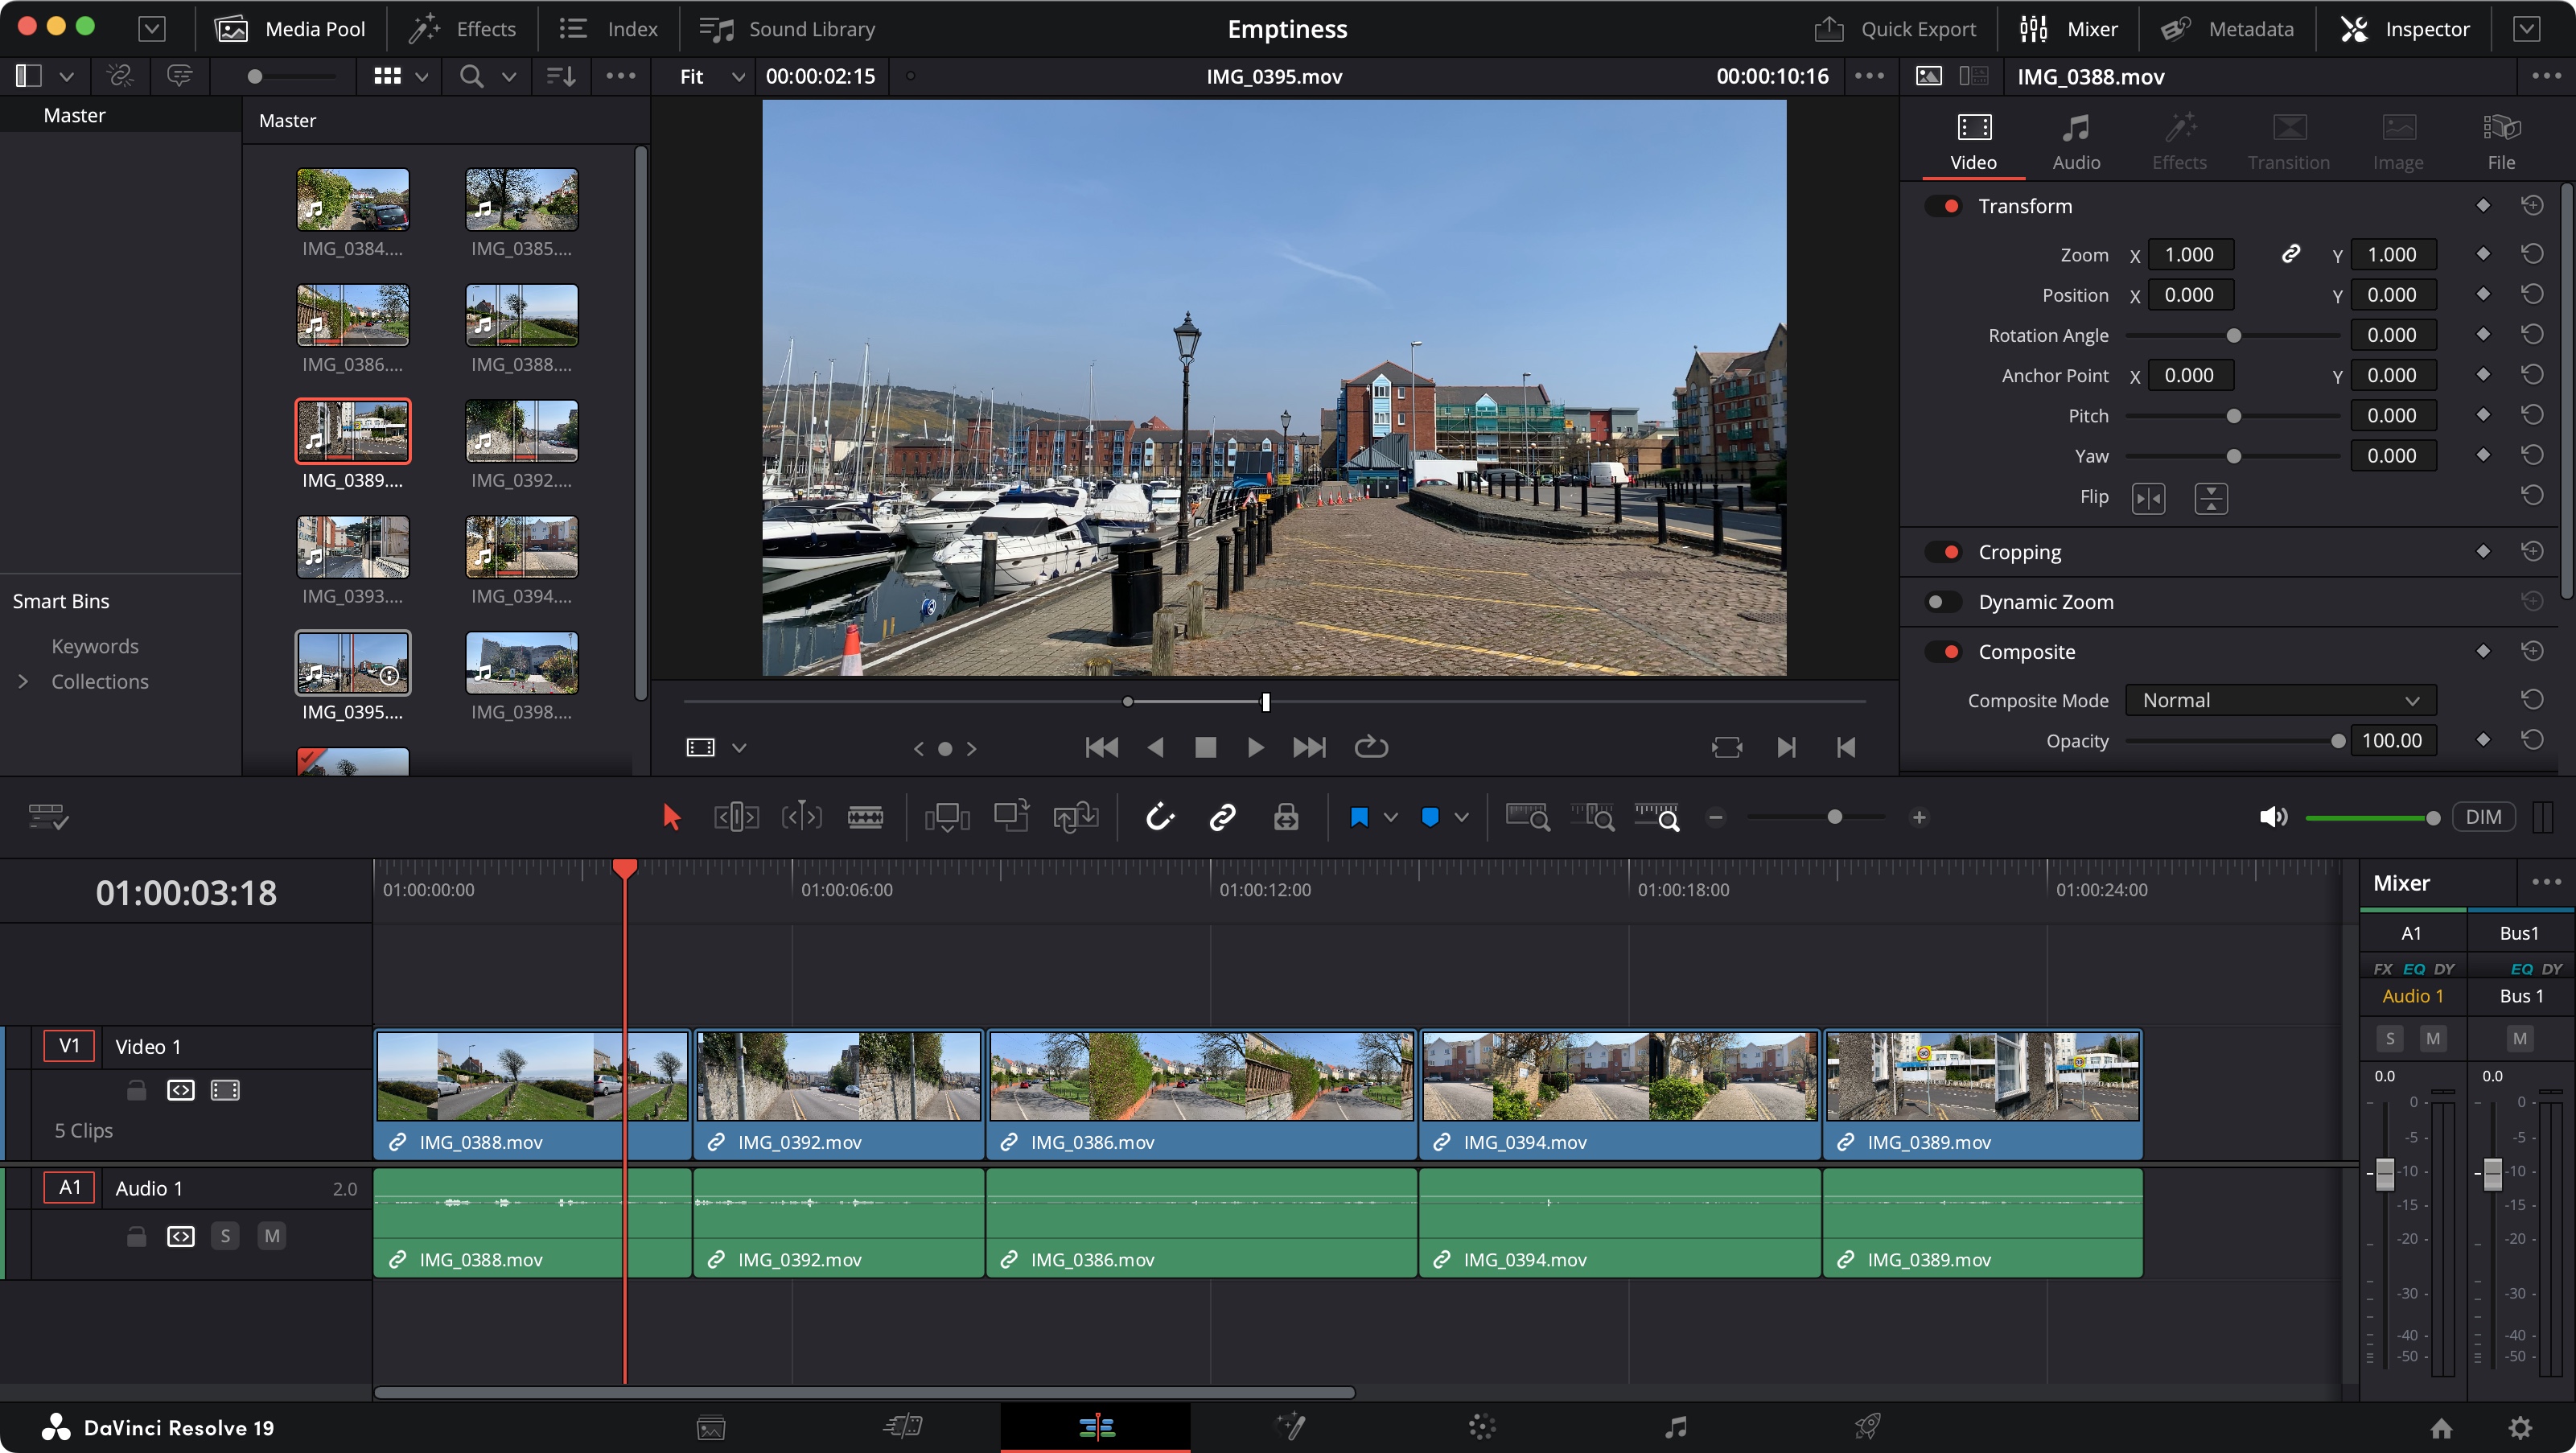Select the Blade Edit mode tool
The width and height of the screenshot is (2576, 1453).
(866, 817)
